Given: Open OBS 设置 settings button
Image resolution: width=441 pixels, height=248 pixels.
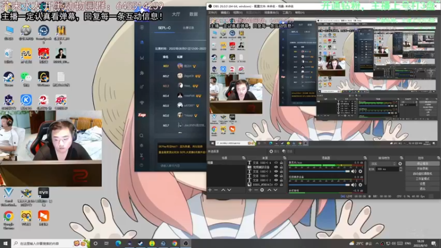Looking at the screenshot, I should coord(422,184).
